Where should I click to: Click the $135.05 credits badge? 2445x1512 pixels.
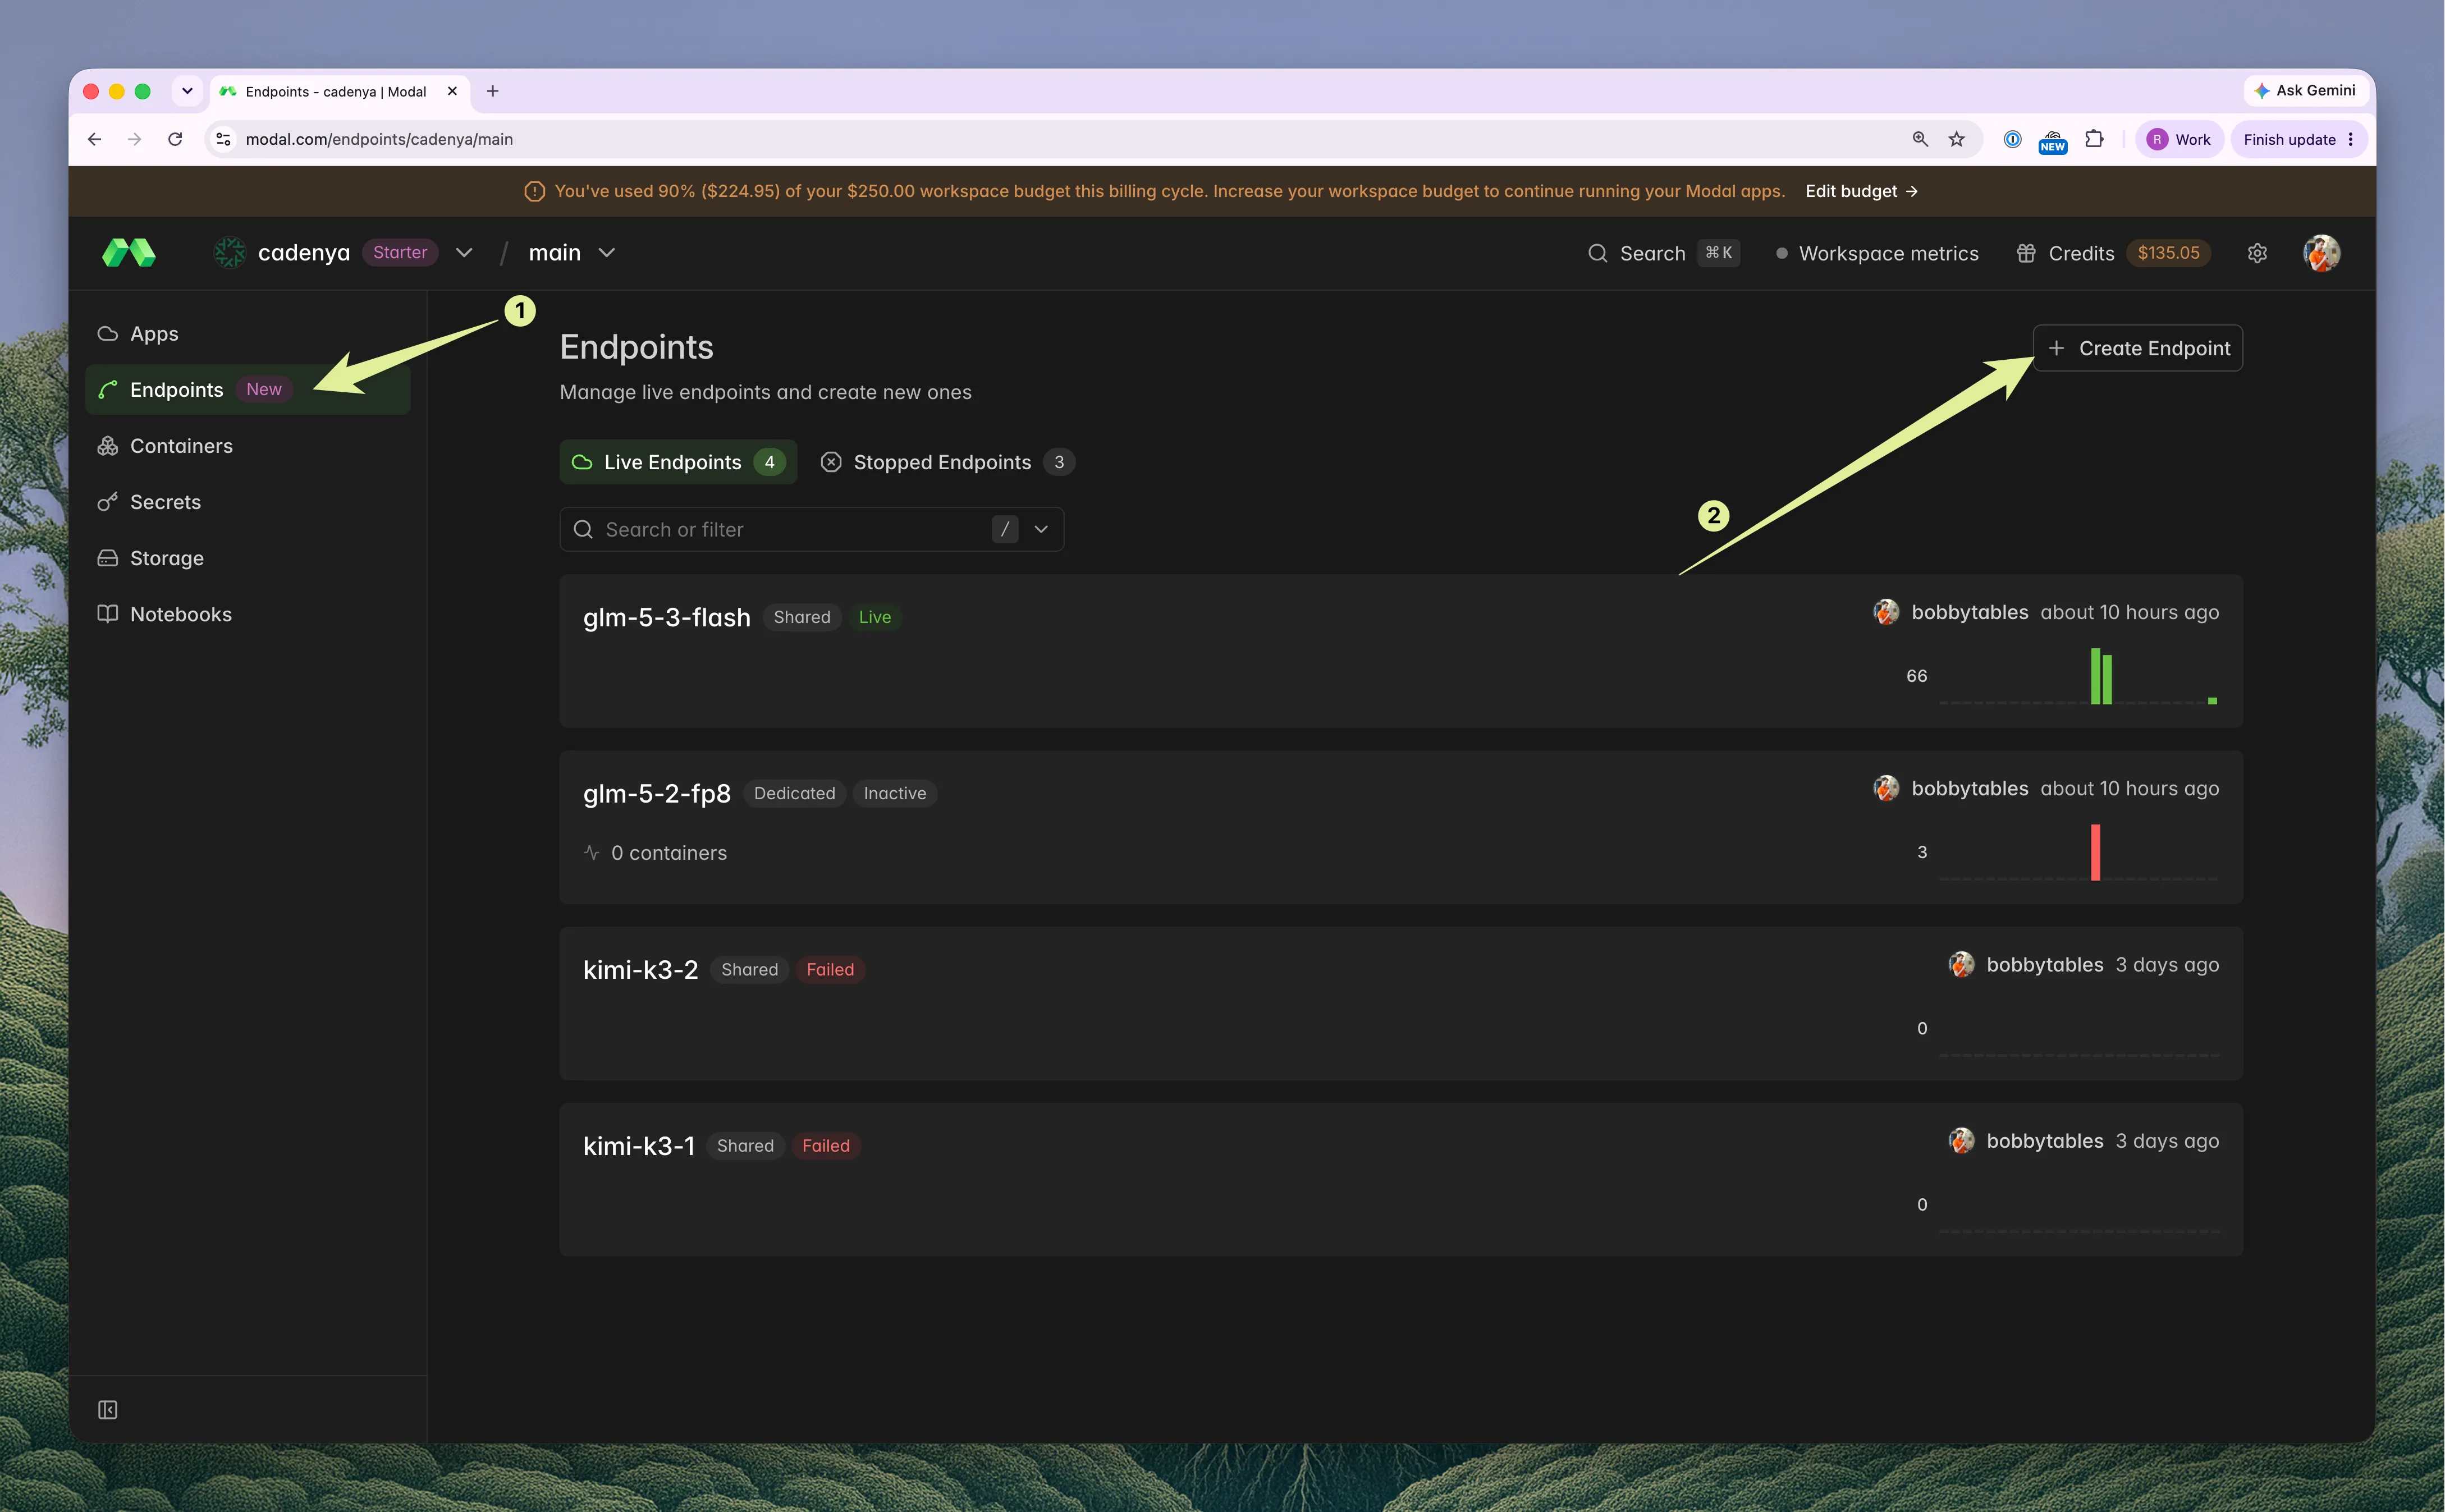(x=2169, y=253)
